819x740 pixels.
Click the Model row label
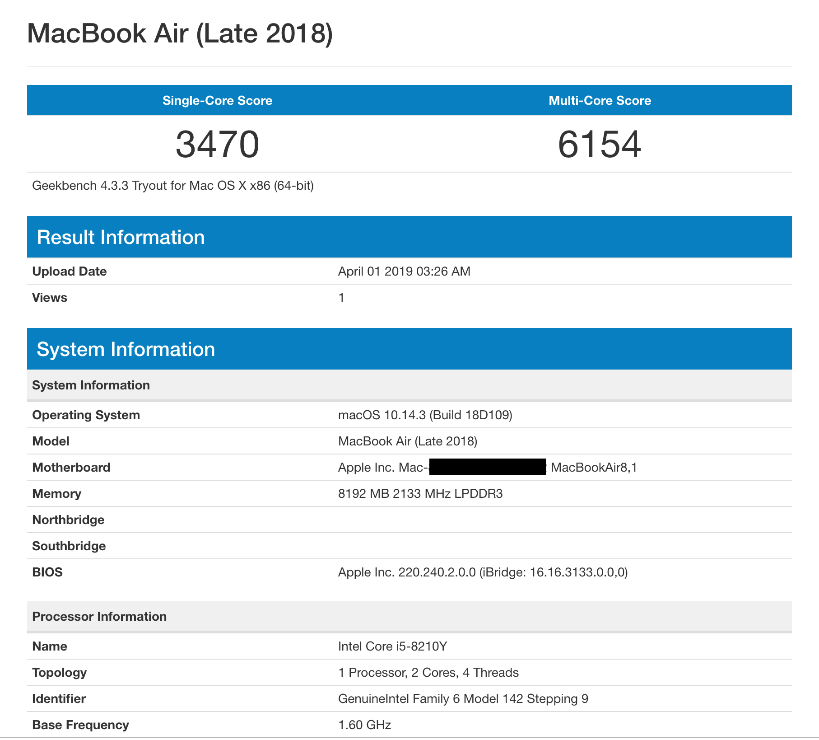pos(51,441)
